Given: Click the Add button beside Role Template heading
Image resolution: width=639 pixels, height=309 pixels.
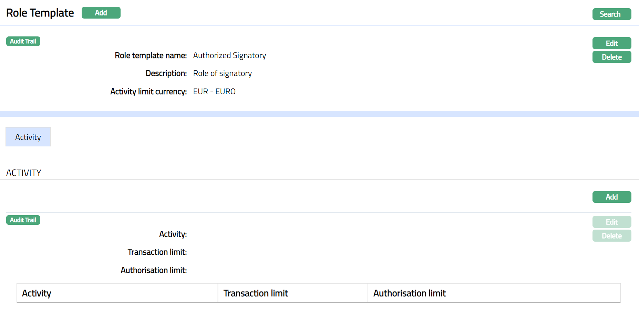Looking at the screenshot, I should [x=101, y=13].
